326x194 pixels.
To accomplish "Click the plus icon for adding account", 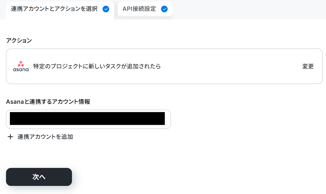I will tap(10, 137).
